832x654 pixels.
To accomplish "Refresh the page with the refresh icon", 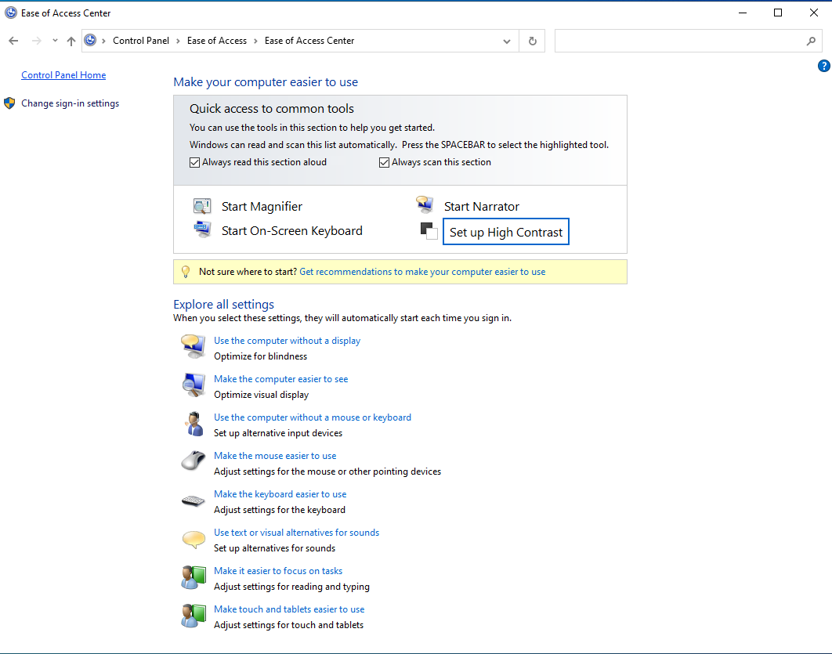I will coord(533,41).
